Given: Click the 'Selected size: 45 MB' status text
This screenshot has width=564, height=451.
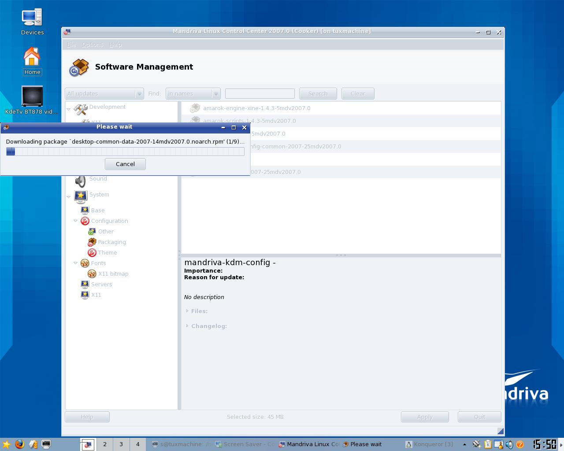Looking at the screenshot, I should (x=255, y=417).
